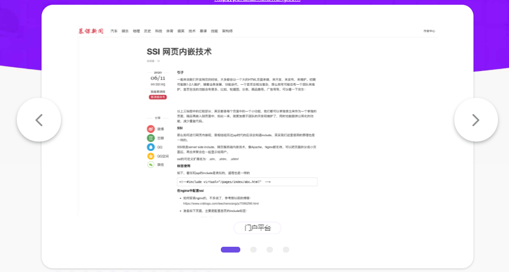Open the 慕课 nav item in preview
This screenshot has width=509, height=272.
coord(203,31)
